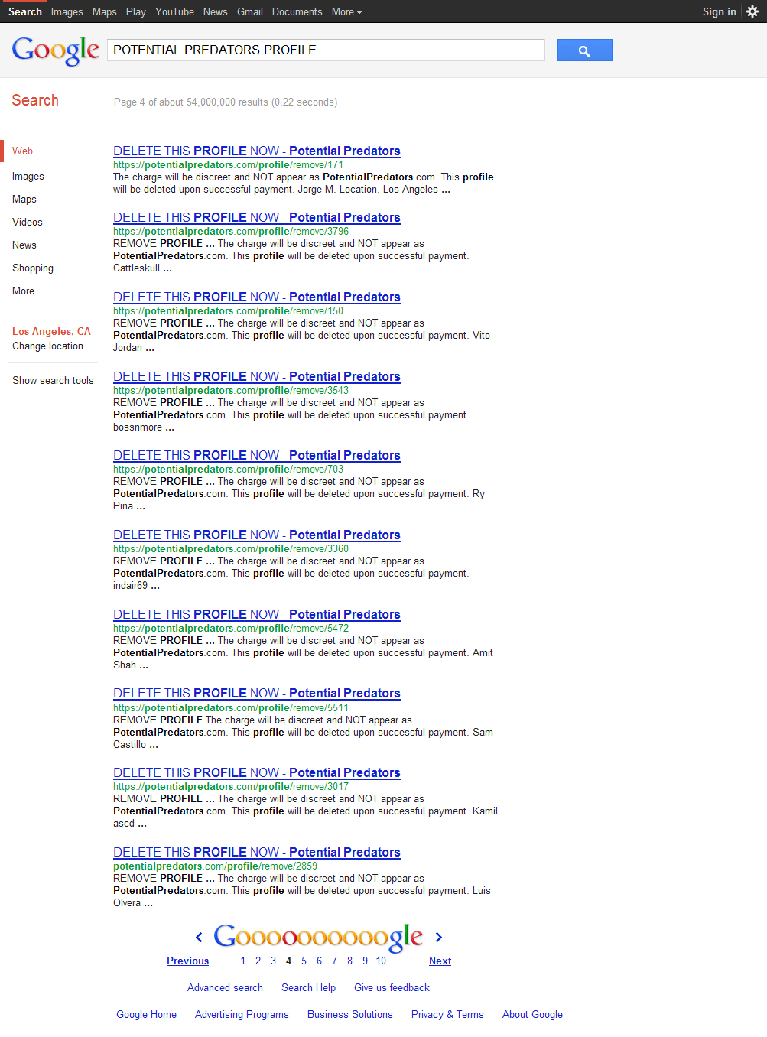767x1037 pixels.
Task: Select Images in the left sidebar
Action: [x=28, y=176]
